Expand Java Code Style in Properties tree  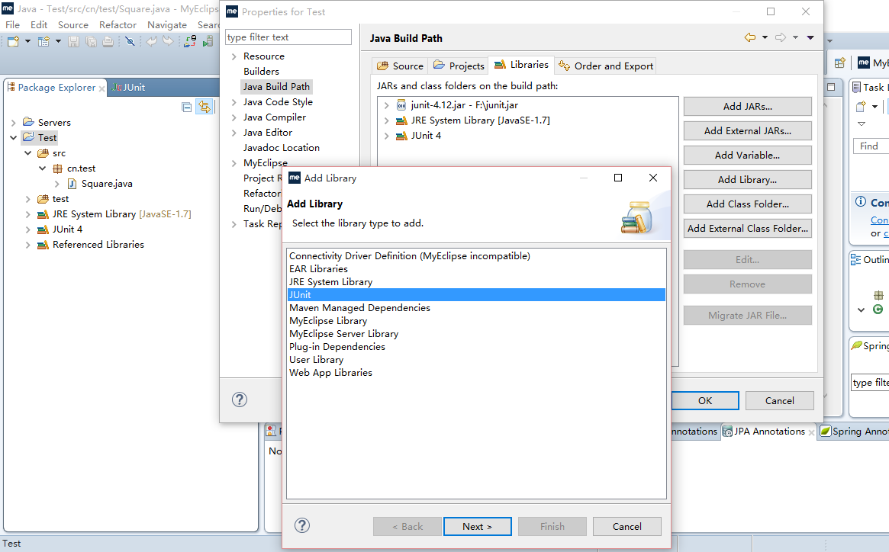click(234, 102)
